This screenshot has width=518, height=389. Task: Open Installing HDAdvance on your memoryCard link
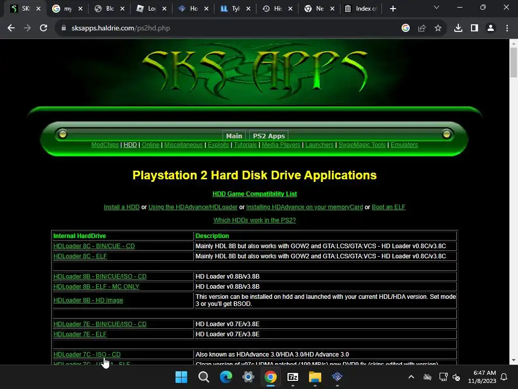[305, 207]
